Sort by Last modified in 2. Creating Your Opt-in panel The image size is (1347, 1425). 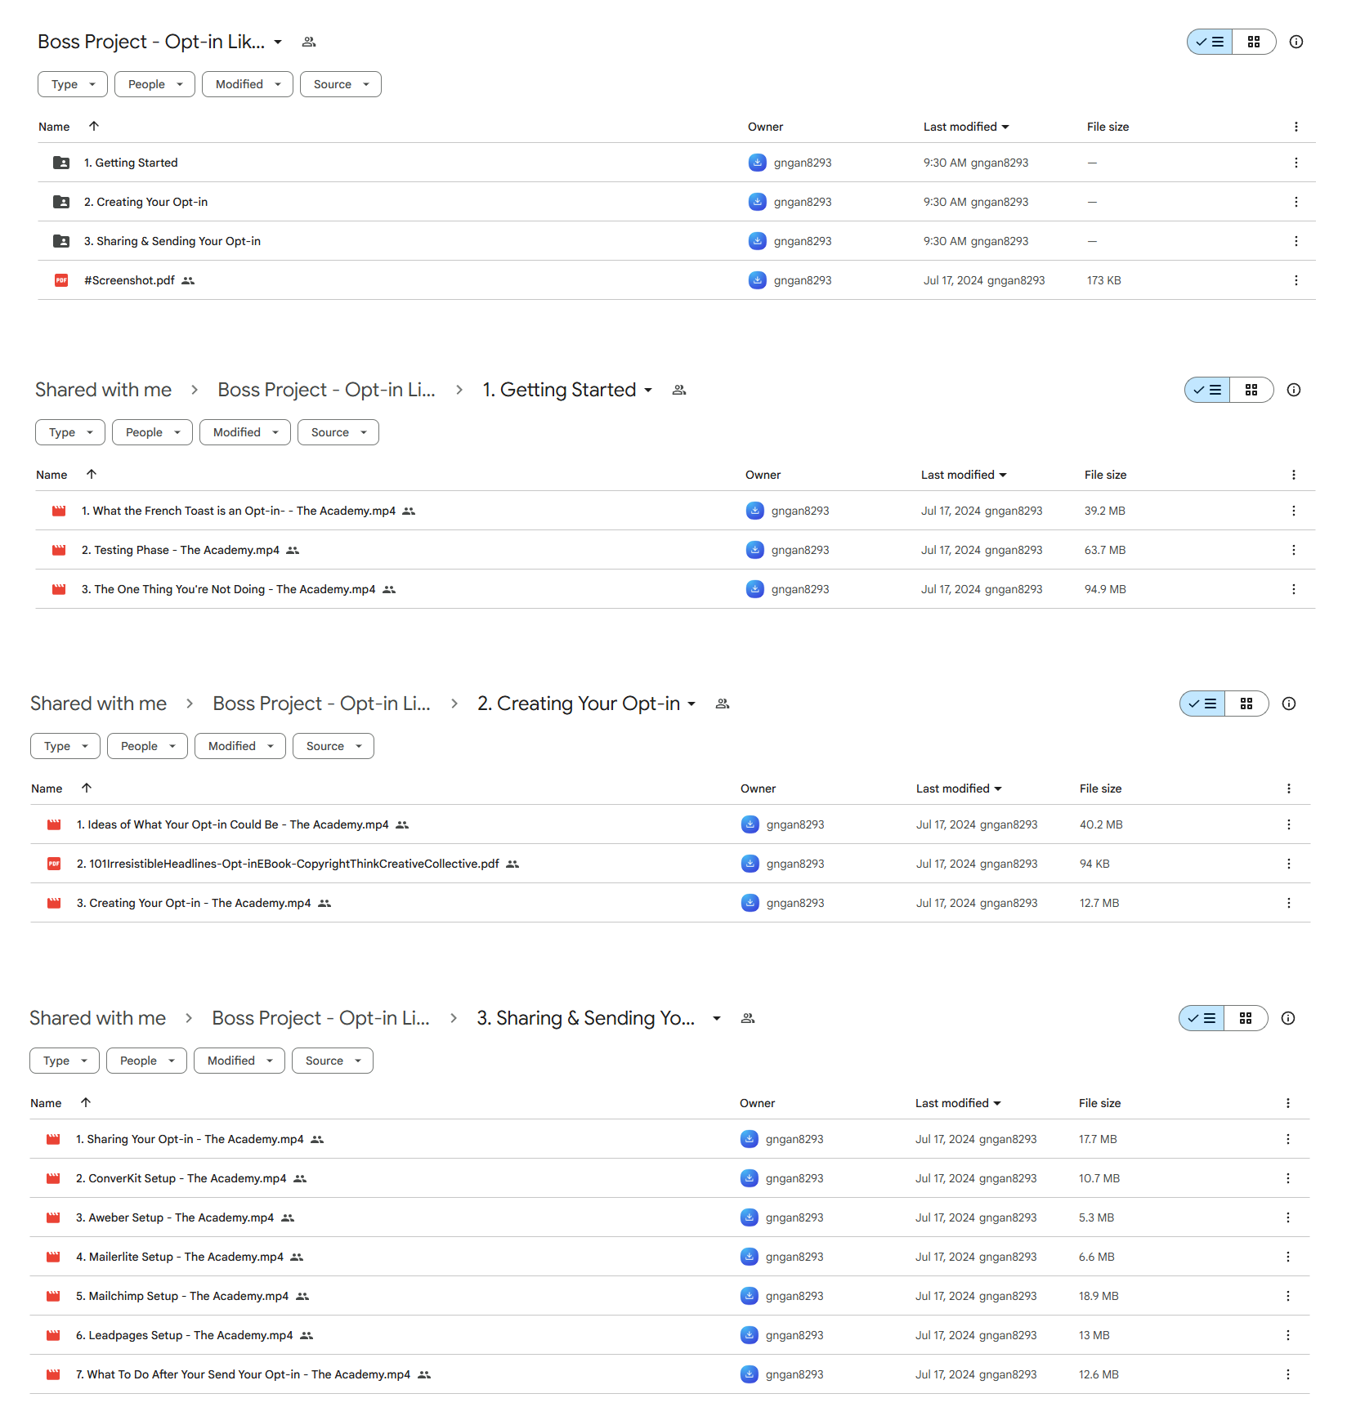tap(959, 788)
